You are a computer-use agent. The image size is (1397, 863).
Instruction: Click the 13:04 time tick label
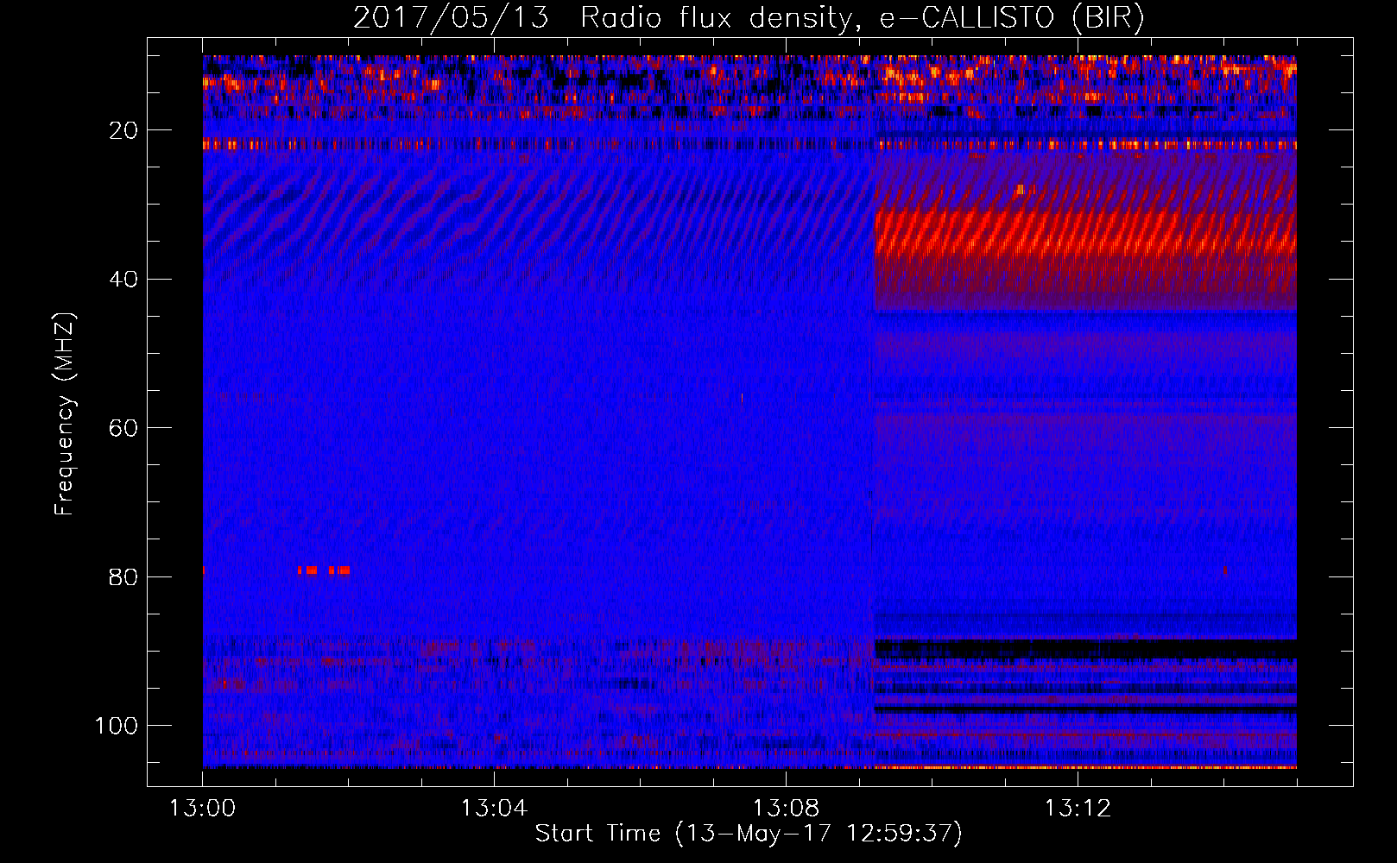click(x=494, y=809)
